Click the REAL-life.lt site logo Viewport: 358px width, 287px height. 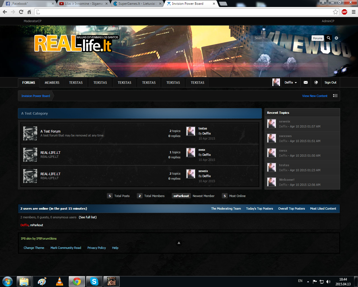click(76, 44)
